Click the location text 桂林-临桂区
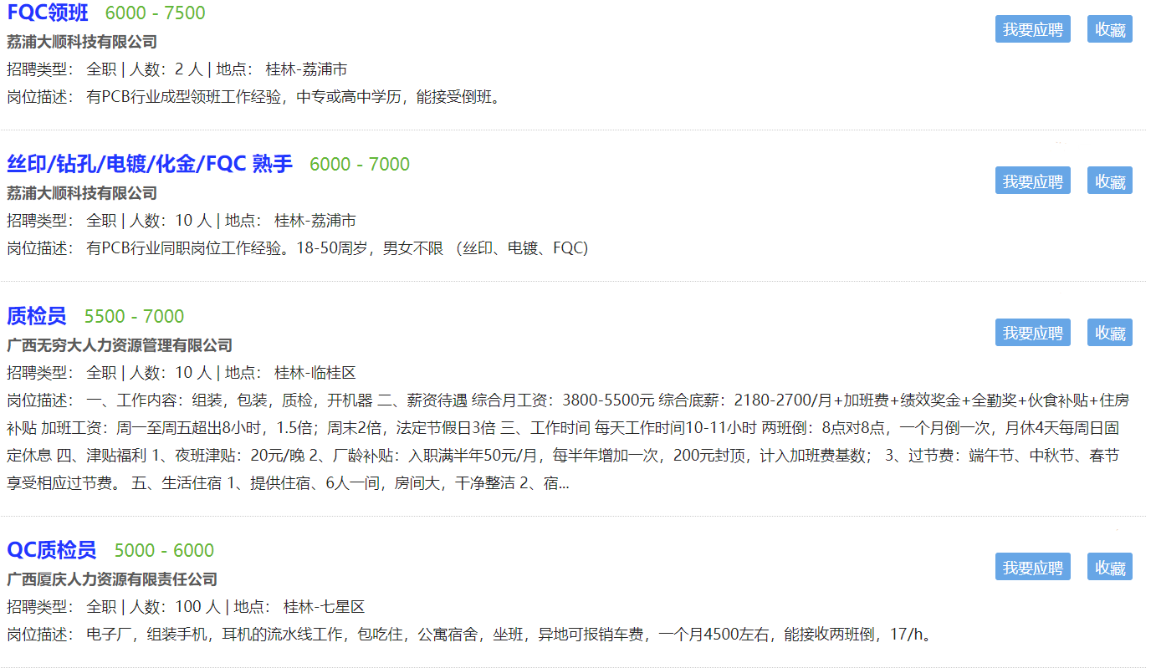This screenshot has width=1156, height=668. point(315,373)
